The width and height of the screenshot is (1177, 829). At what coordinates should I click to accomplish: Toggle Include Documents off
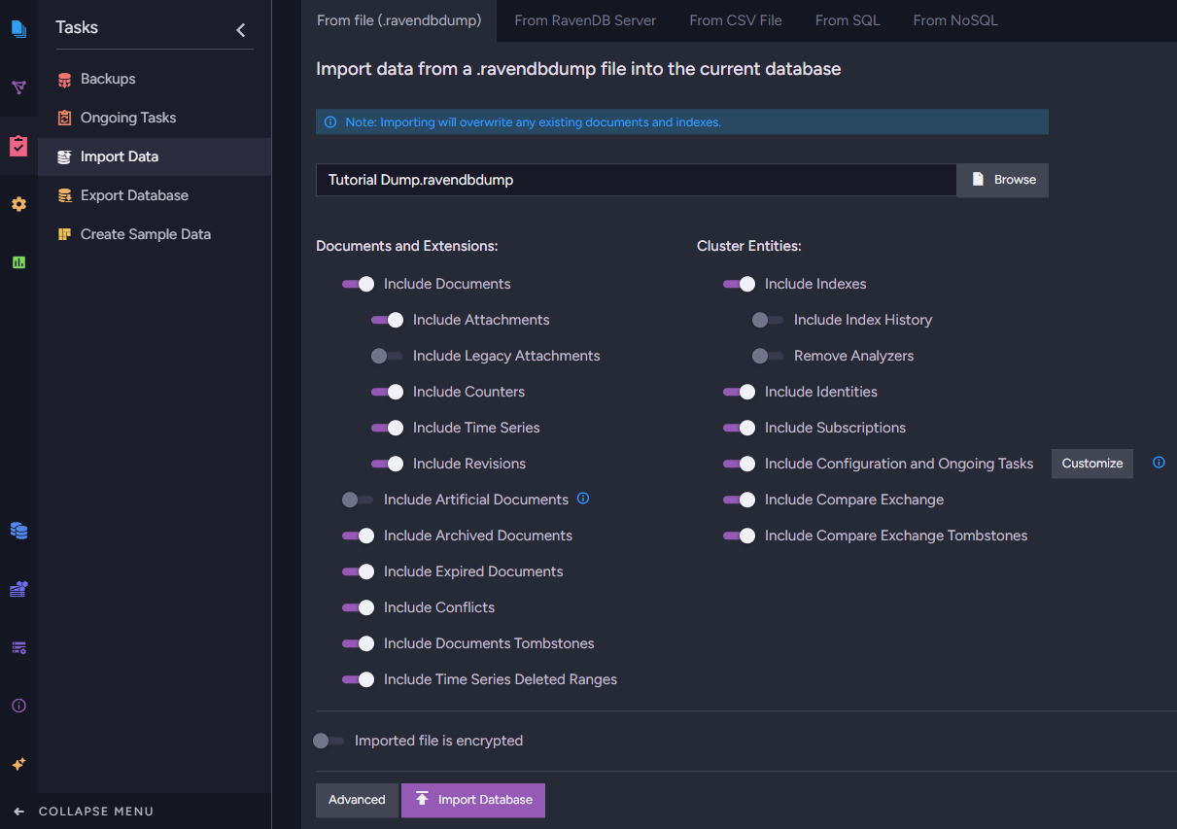pos(358,284)
